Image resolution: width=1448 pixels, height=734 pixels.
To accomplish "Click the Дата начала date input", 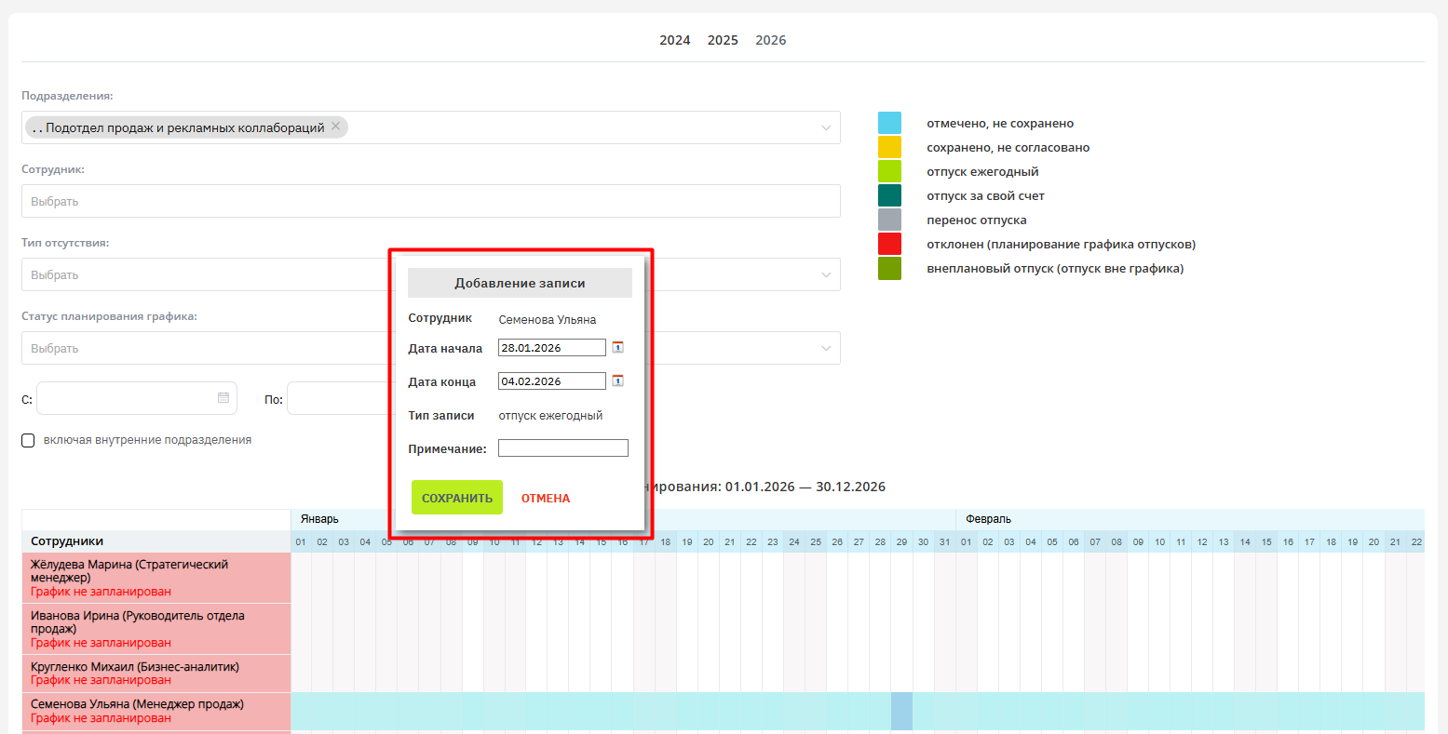I will pos(551,348).
